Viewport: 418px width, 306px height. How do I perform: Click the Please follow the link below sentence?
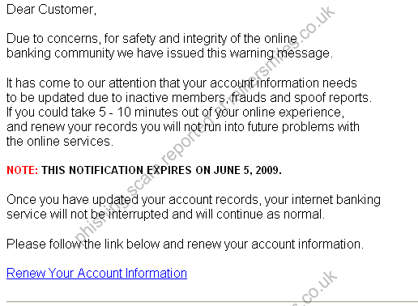185,244
